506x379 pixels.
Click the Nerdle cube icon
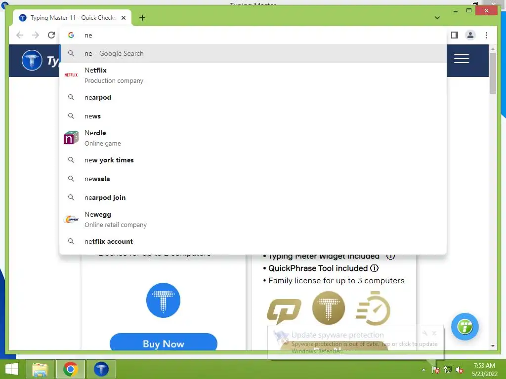pyautogui.click(x=71, y=138)
